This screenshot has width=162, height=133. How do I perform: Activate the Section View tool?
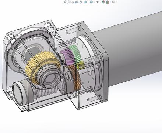coord(77,2)
